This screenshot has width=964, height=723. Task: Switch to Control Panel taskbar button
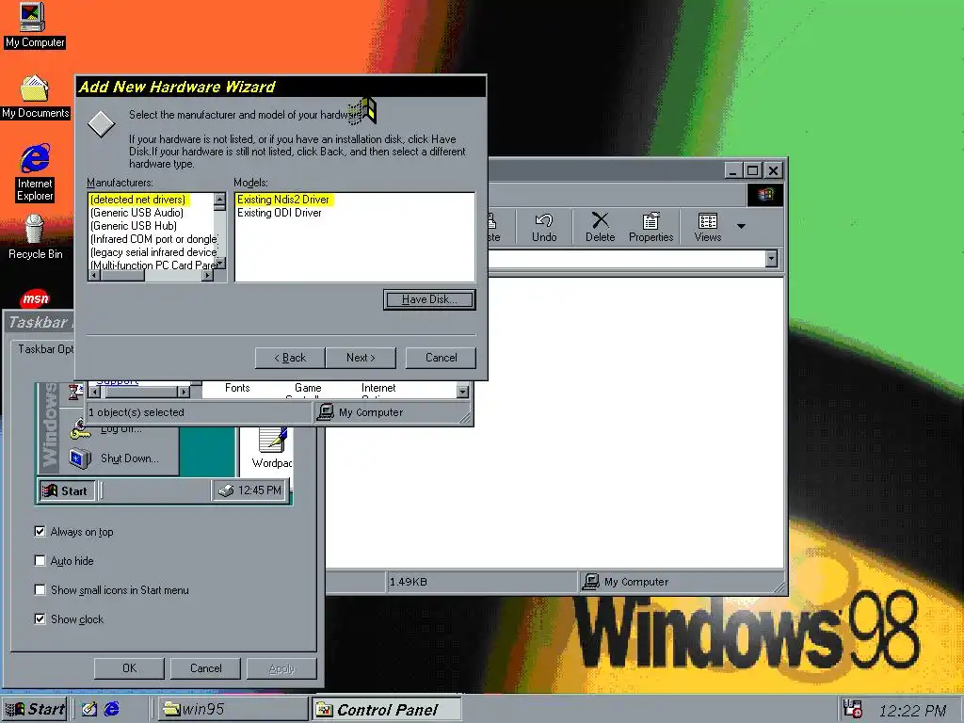click(387, 709)
